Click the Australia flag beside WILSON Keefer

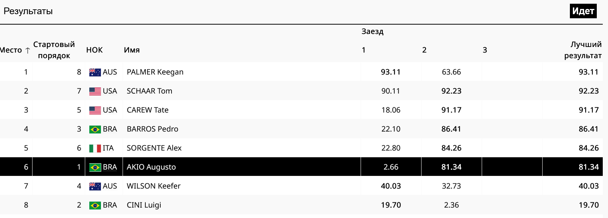pyautogui.click(x=95, y=186)
